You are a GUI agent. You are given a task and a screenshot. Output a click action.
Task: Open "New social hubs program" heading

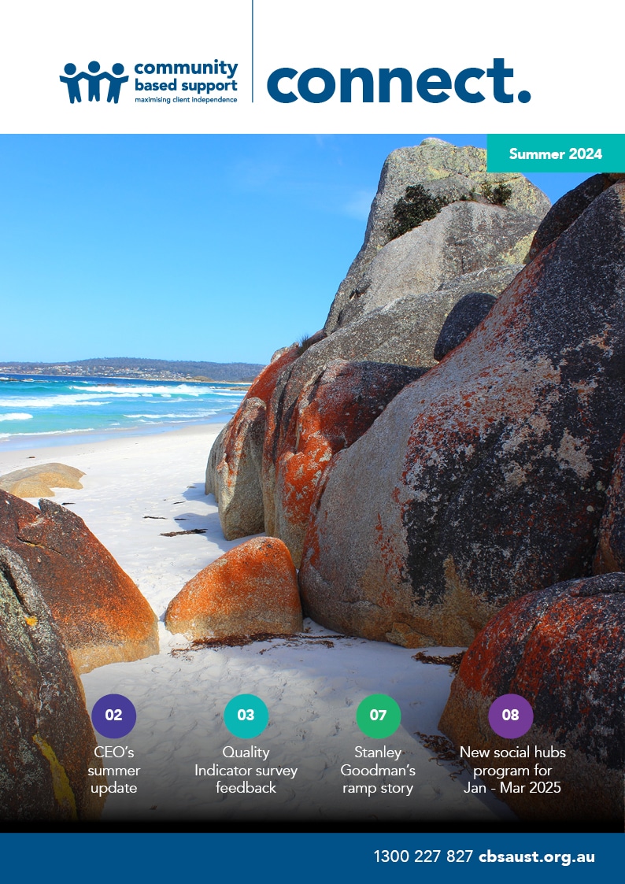pyautogui.click(x=512, y=770)
